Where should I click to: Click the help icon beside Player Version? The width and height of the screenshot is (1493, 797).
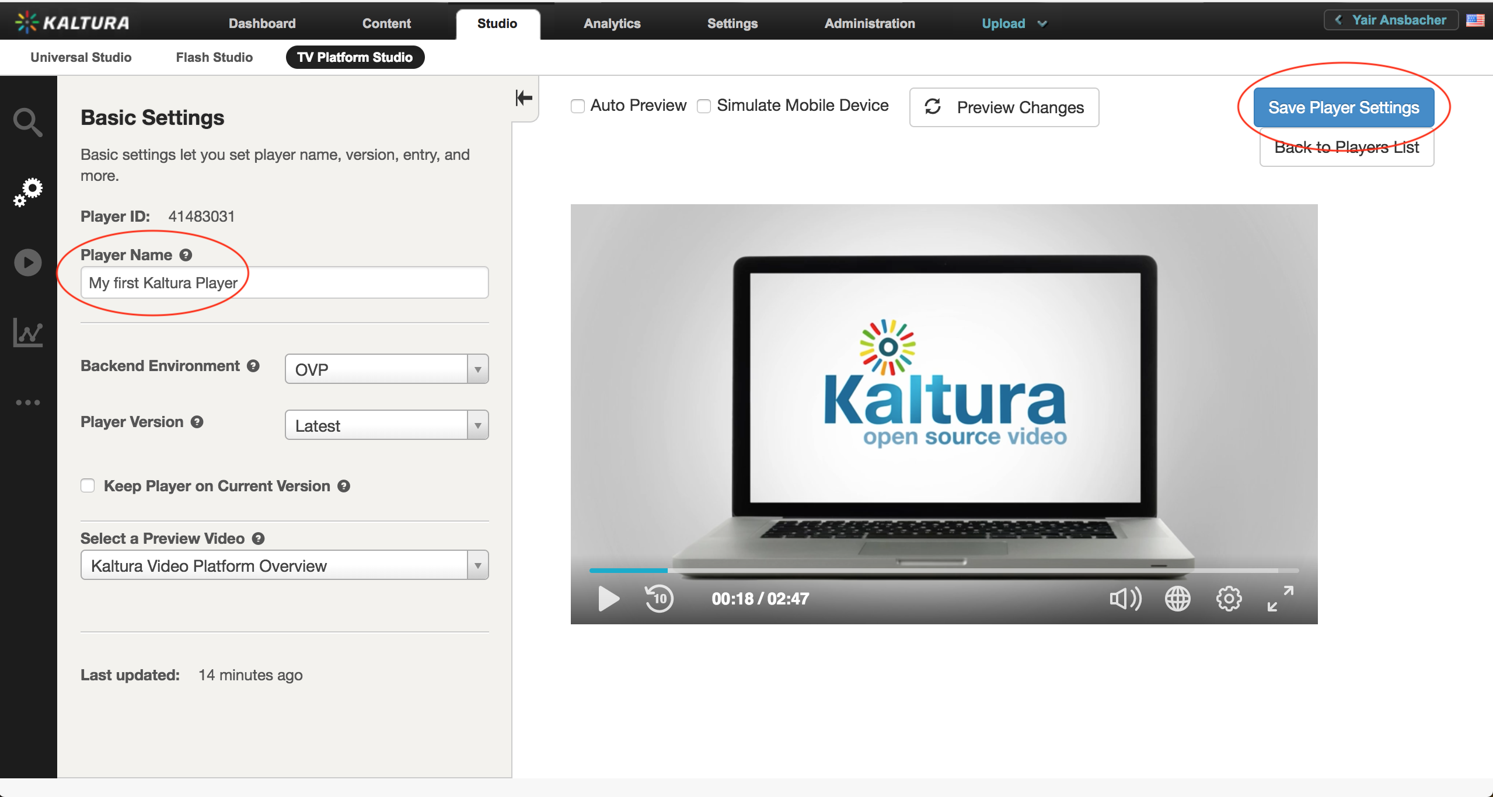197,422
